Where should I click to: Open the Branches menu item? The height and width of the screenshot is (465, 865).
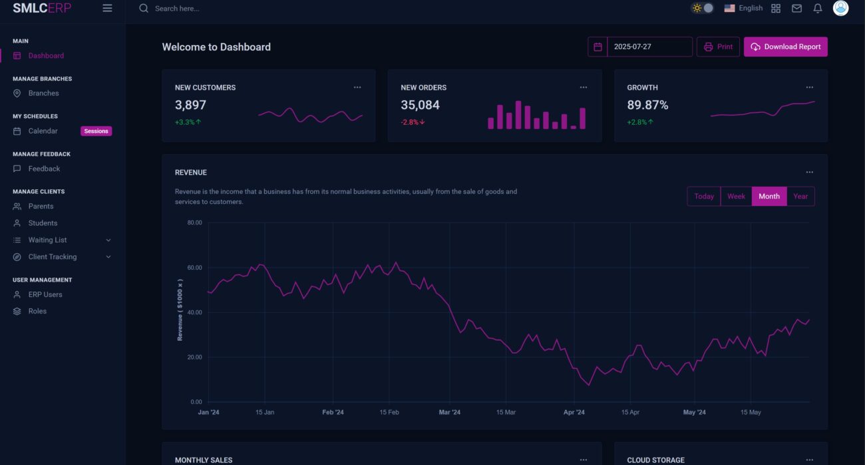click(x=43, y=94)
